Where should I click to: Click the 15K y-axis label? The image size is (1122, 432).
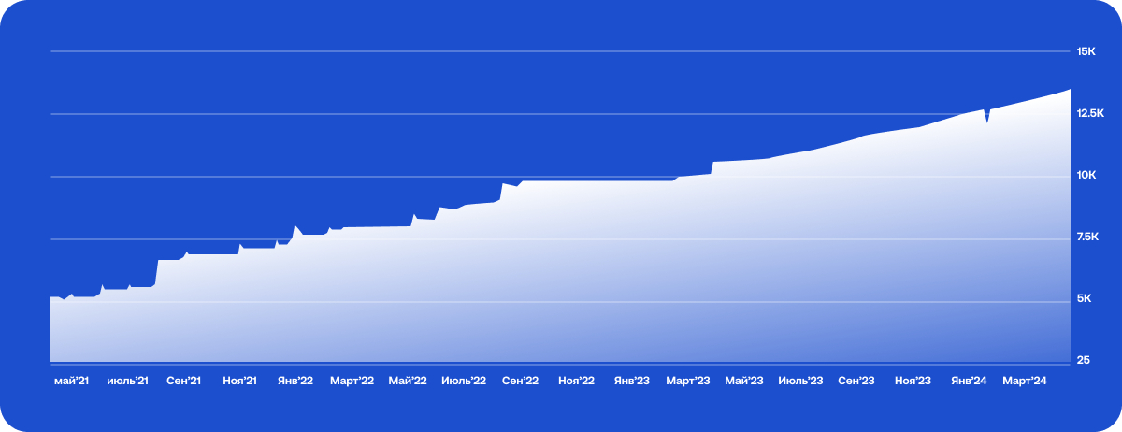tap(1086, 51)
